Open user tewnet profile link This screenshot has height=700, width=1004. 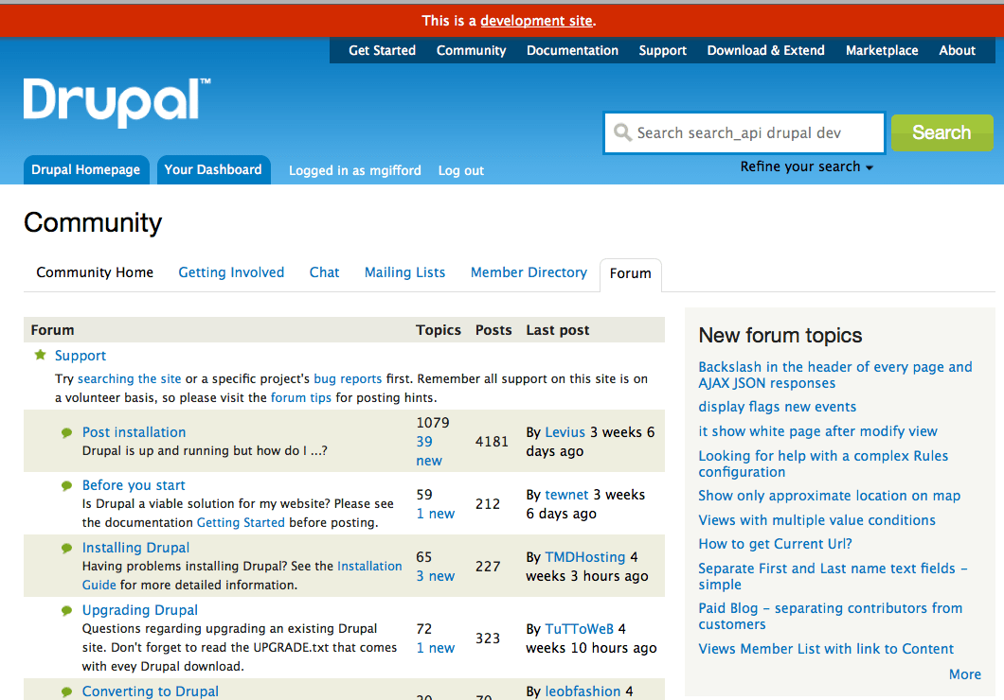pyautogui.click(x=566, y=494)
